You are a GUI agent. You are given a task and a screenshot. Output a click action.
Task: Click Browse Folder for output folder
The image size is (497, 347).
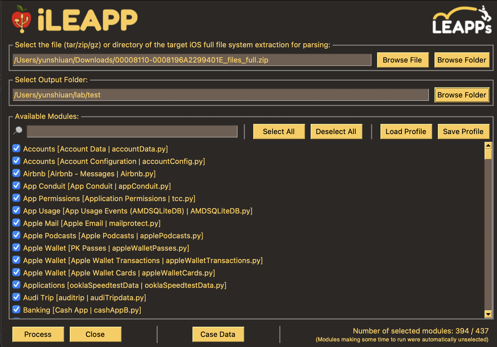(x=462, y=95)
